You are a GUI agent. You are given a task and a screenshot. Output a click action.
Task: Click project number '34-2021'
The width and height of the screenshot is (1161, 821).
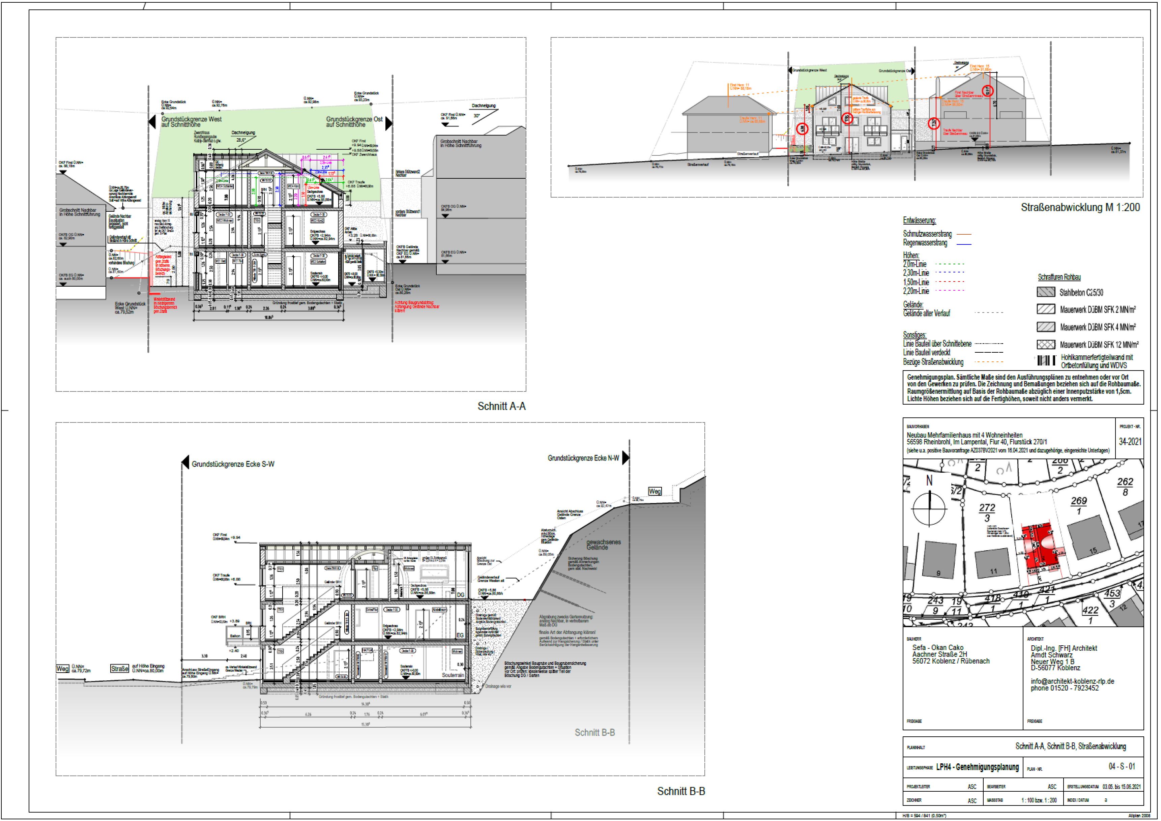click(1130, 441)
